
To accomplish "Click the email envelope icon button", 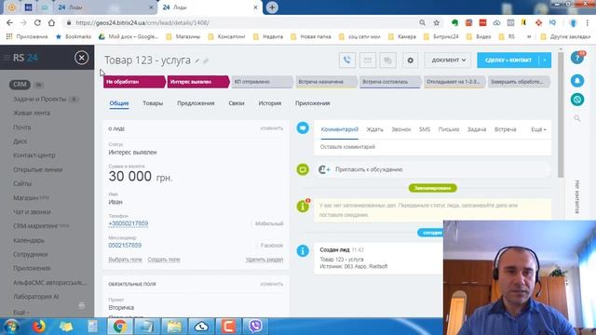I will (368, 60).
